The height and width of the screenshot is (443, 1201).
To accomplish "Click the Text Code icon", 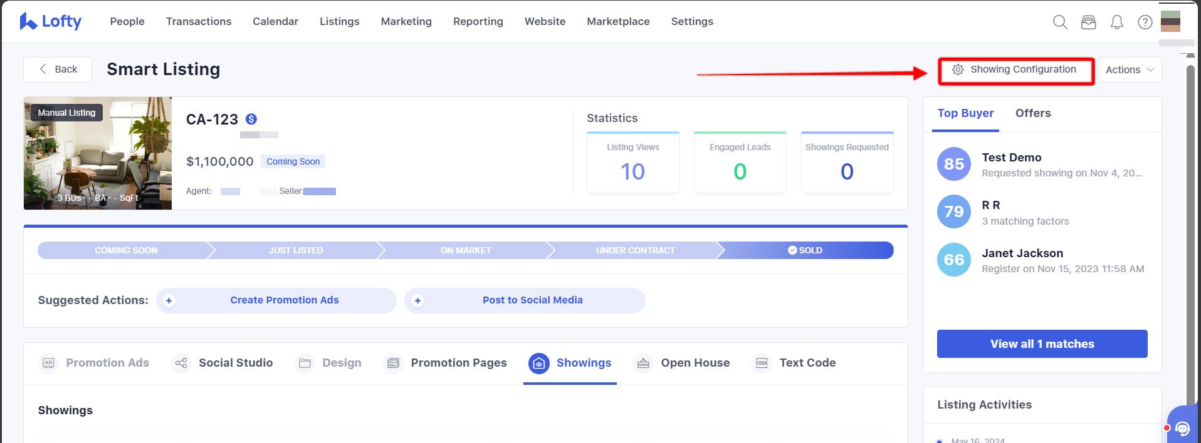I will click(x=762, y=363).
